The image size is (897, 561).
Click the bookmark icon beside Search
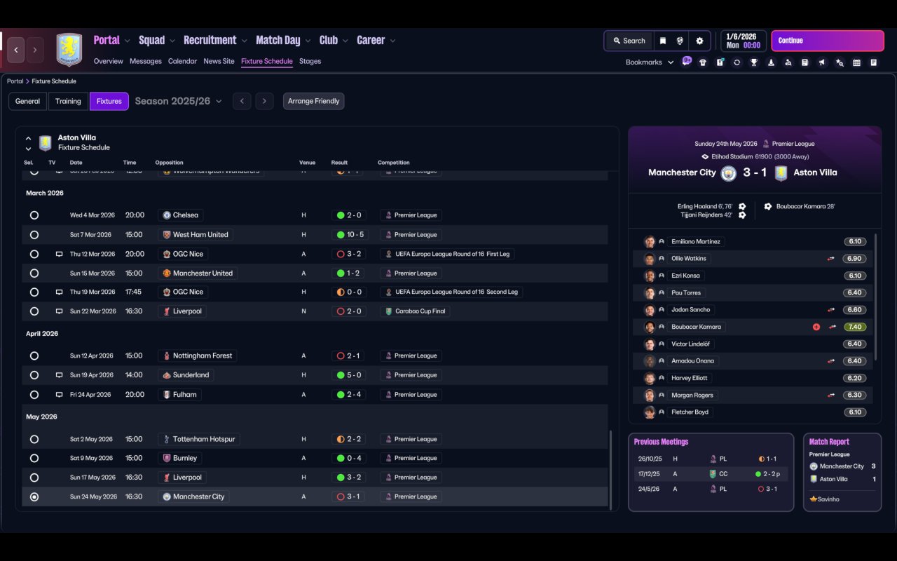pyautogui.click(x=663, y=41)
